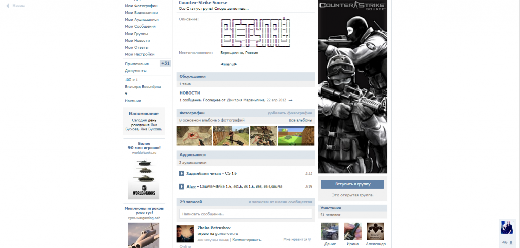Play the Alex Counter-strike 1.6 track
The image size is (520, 248).
182,187
